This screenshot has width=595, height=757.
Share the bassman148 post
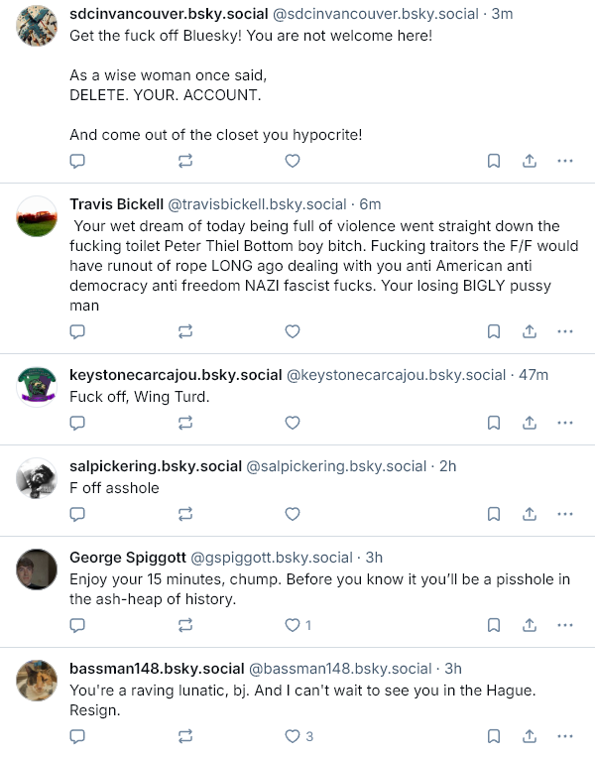530,736
